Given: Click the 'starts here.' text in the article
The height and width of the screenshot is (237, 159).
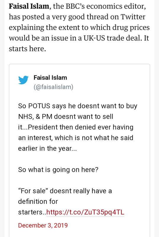Looking at the screenshot, I should click(27, 49).
